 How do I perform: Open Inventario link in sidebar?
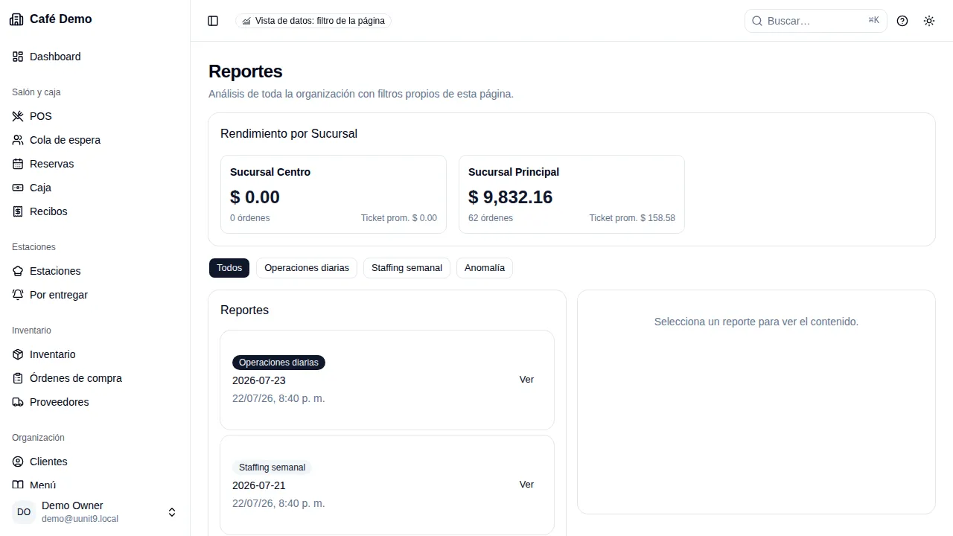click(95, 354)
